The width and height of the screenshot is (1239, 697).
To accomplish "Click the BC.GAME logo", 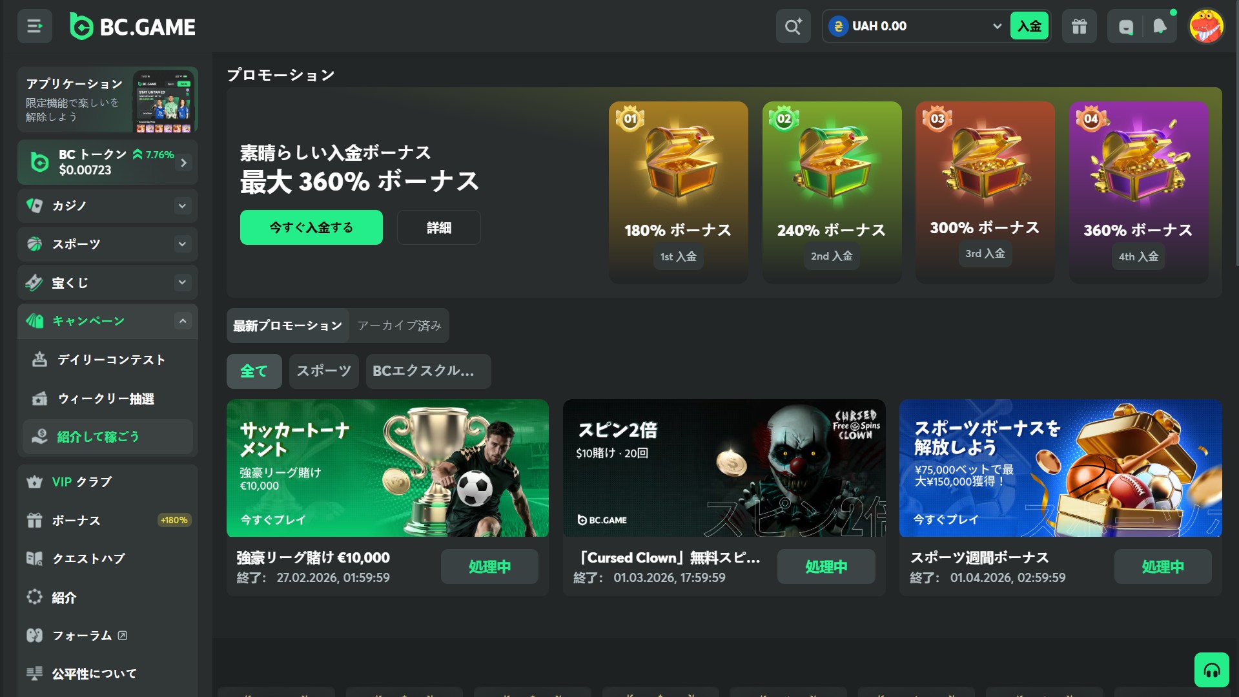I will click(132, 26).
